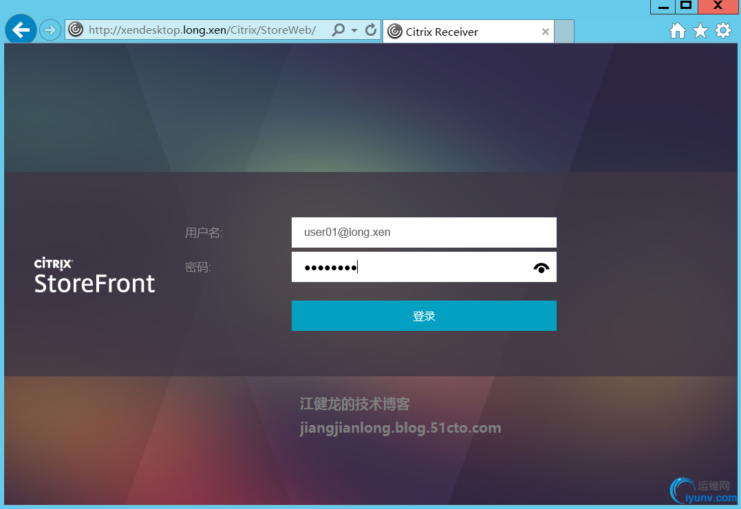Refresh the StoreWeb page
This screenshot has height=509, width=741.
(371, 30)
